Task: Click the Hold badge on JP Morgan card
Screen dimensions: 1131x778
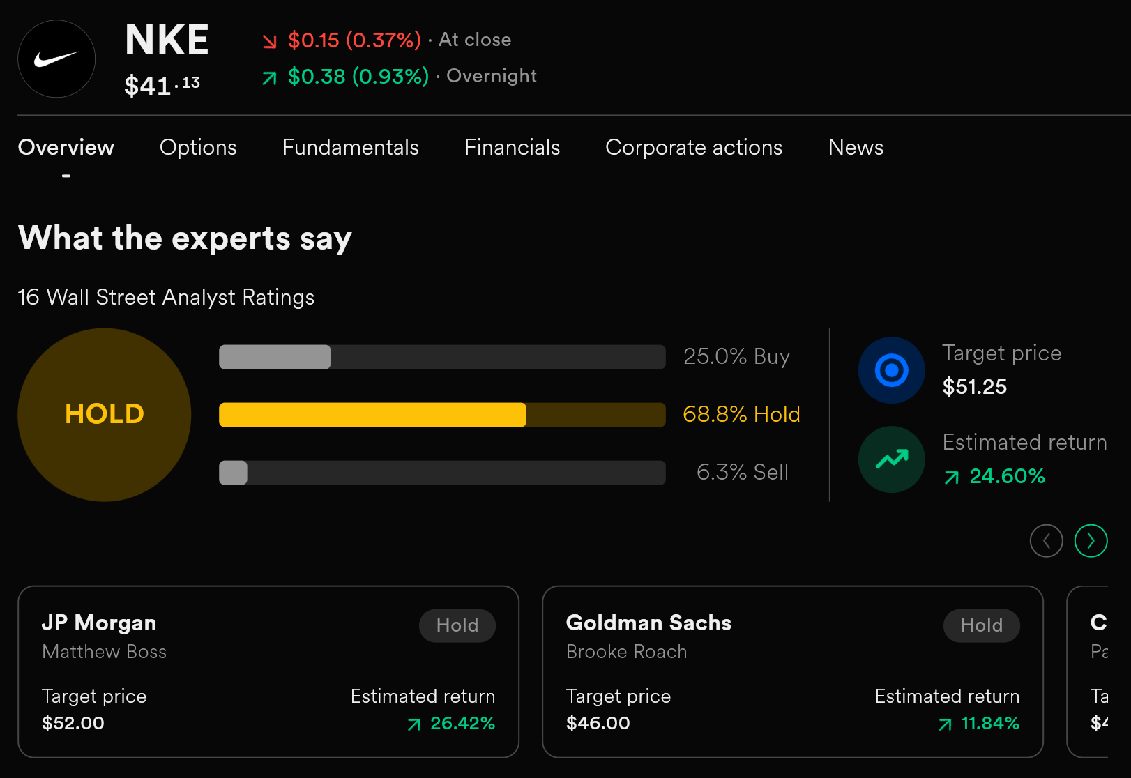Action: click(x=457, y=625)
